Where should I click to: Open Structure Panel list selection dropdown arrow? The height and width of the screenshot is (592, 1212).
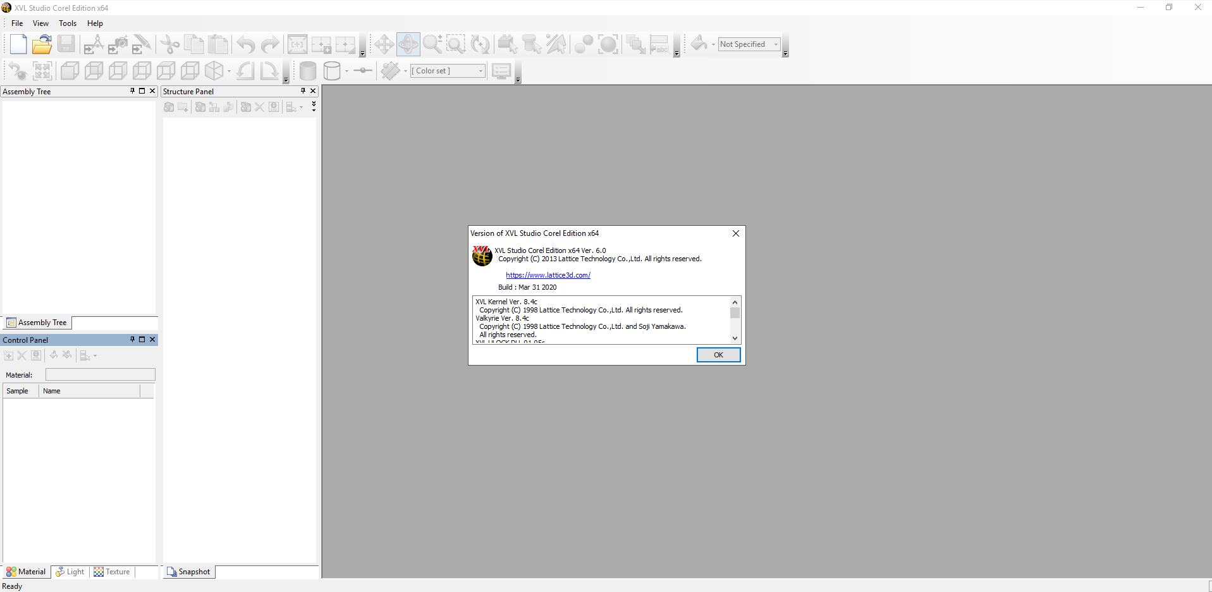click(301, 107)
